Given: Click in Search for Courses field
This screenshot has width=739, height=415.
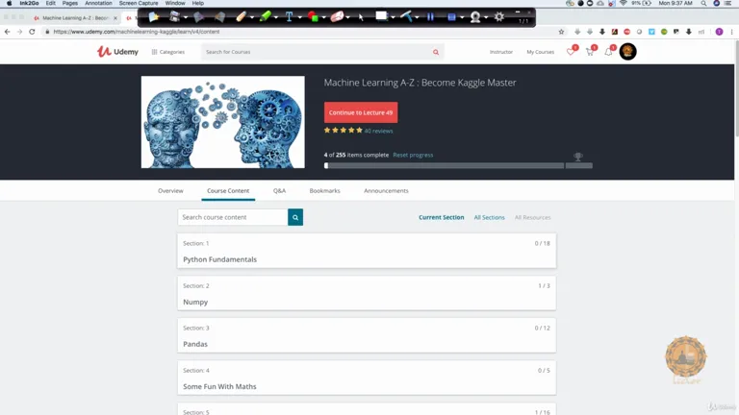Looking at the screenshot, I should [317, 52].
